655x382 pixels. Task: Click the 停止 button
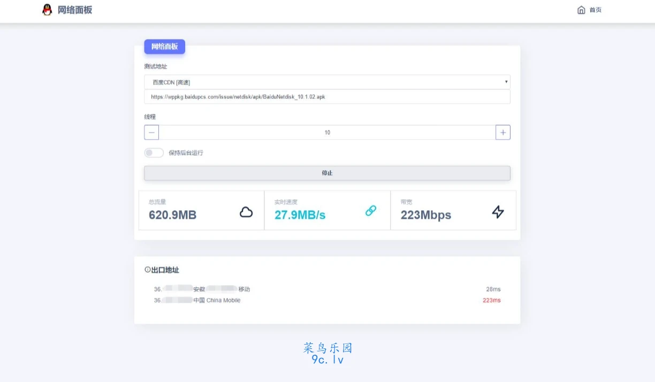[327, 173]
